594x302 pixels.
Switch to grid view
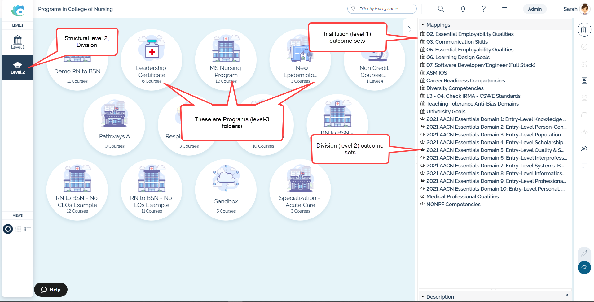(x=18, y=229)
